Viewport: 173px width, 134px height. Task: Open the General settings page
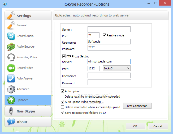(21, 25)
